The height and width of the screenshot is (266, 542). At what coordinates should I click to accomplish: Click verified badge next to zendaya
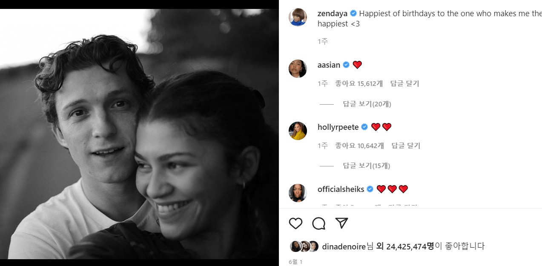pyautogui.click(x=353, y=13)
